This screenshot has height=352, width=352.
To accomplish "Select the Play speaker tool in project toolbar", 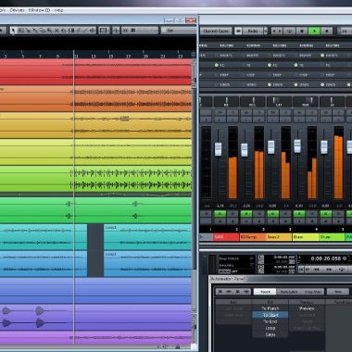I will click(93, 31).
